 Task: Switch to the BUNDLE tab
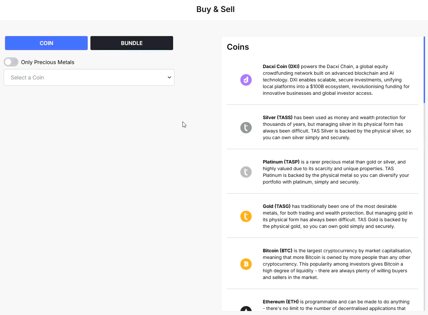pos(132,43)
